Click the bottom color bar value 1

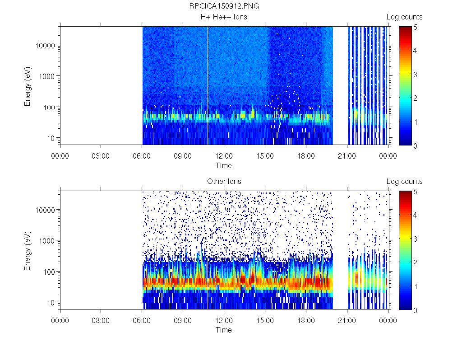tap(415, 286)
